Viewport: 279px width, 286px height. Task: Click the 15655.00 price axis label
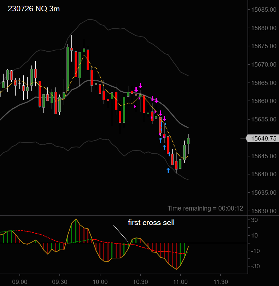tap(264, 119)
